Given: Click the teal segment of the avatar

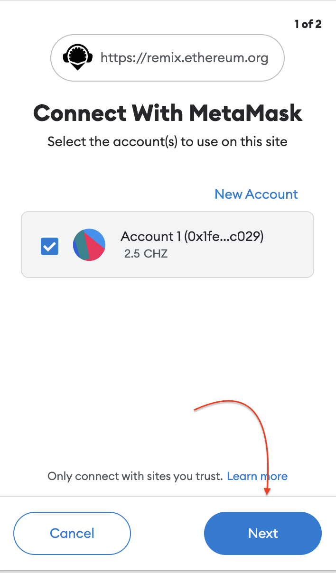Looking at the screenshot, I should [x=81, y=246].
